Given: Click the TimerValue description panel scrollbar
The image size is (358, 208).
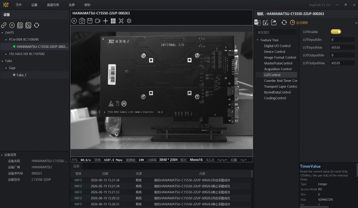Looking at the screenshot, I should click(x=357, y=170).
